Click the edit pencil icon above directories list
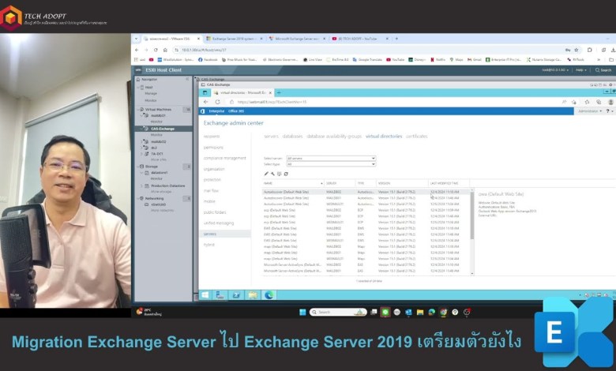Viewport: 616px width, 371px height. (266, 174)
